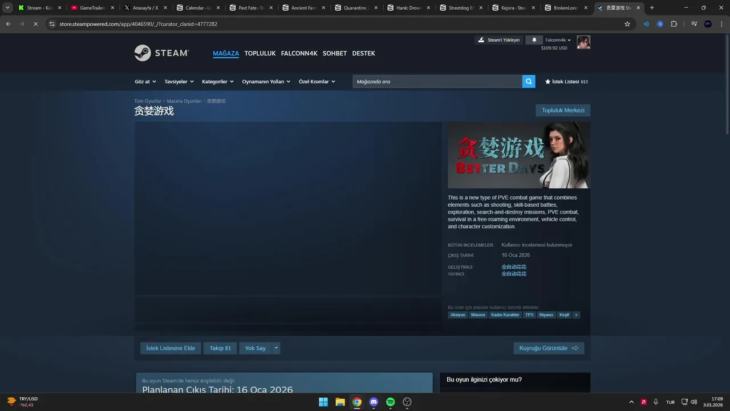The width and height of the screenshot is (730, 411).
Task: Open the Falconn4k account dropdown
Action: pos(558,40)
